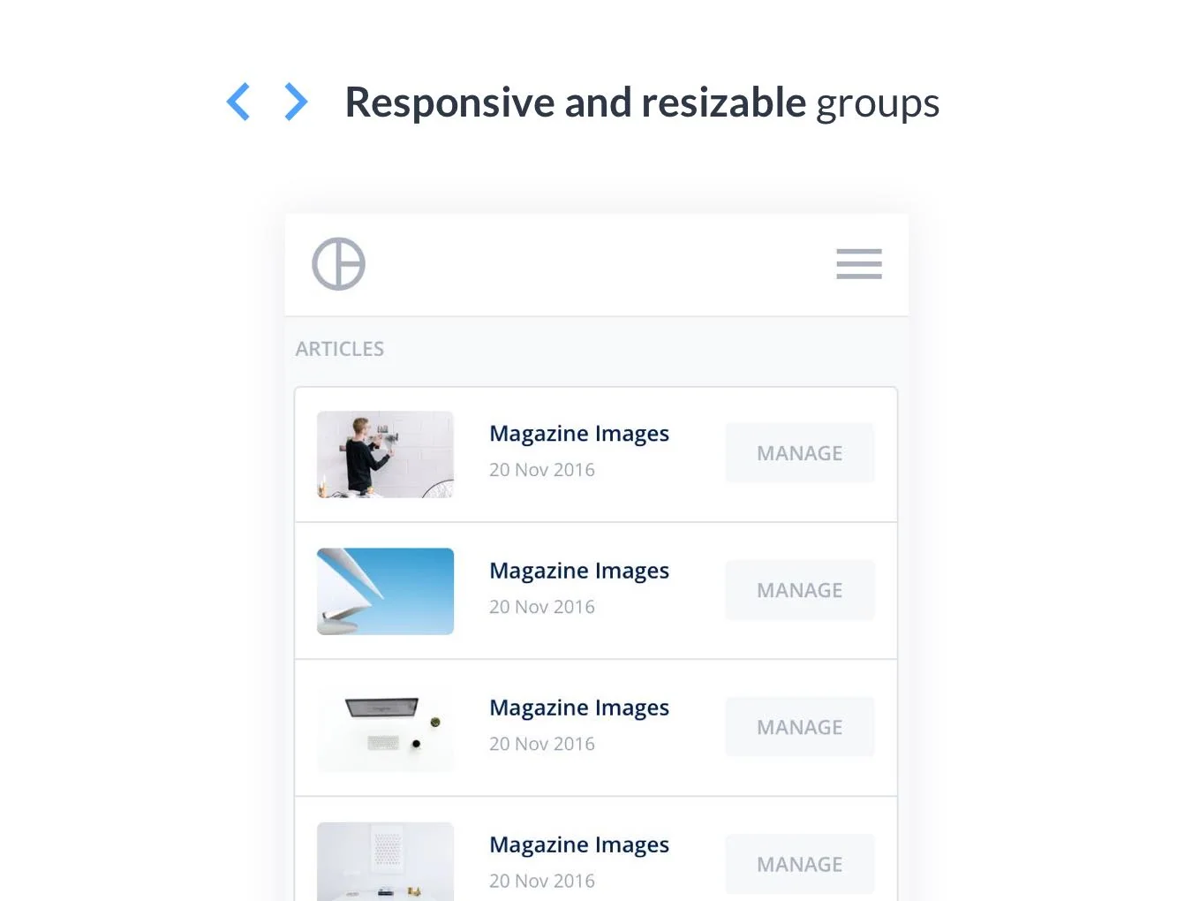The width and height of the screenshot is (1192, 901).
Task: Go to next slide with right chevron
Action: 296,102
